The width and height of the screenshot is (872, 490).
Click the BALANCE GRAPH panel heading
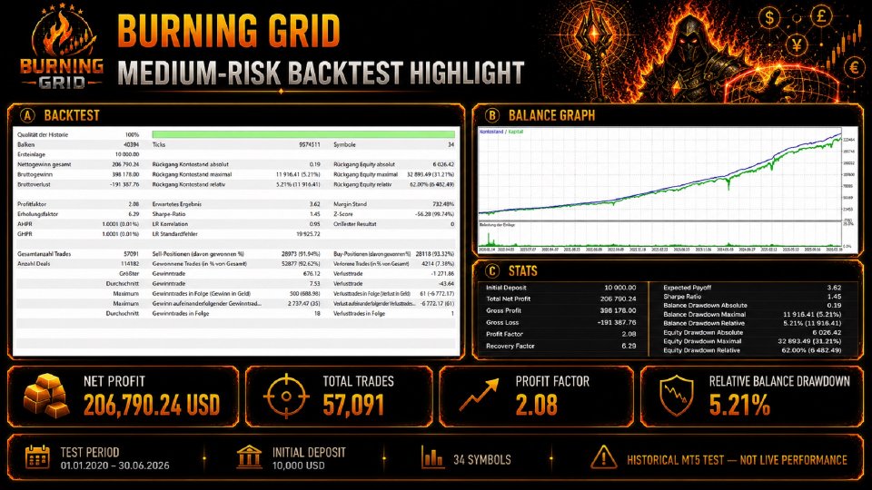[551, 115]
